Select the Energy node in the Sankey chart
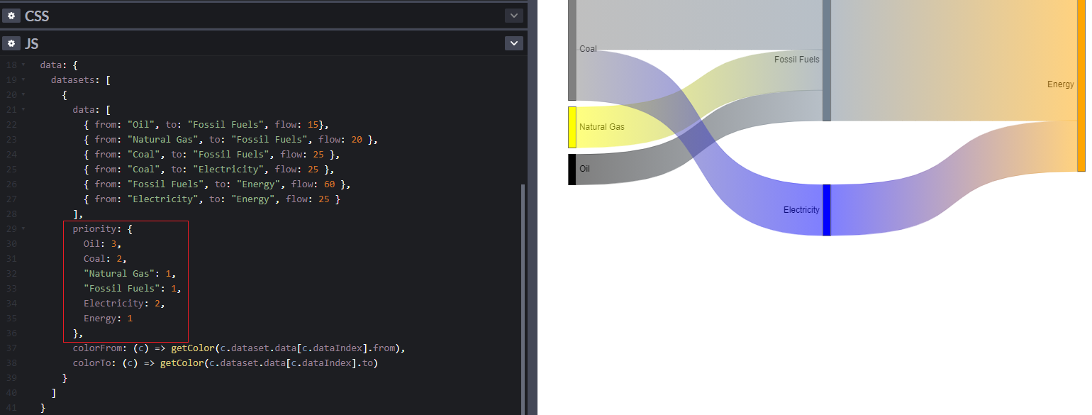 pyautogui.click(x=1081, y=85)
